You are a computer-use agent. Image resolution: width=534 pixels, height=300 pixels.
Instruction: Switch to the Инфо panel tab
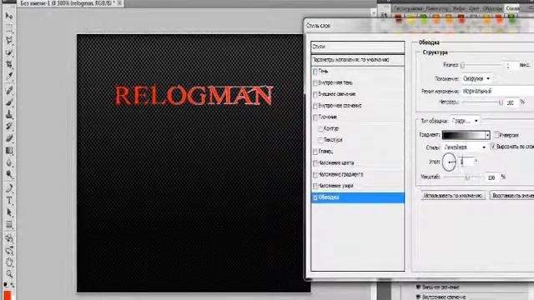458,8
